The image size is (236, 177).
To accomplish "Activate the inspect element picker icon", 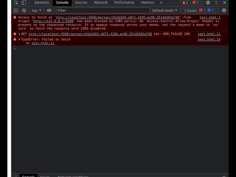I will (x=16, y=2).
